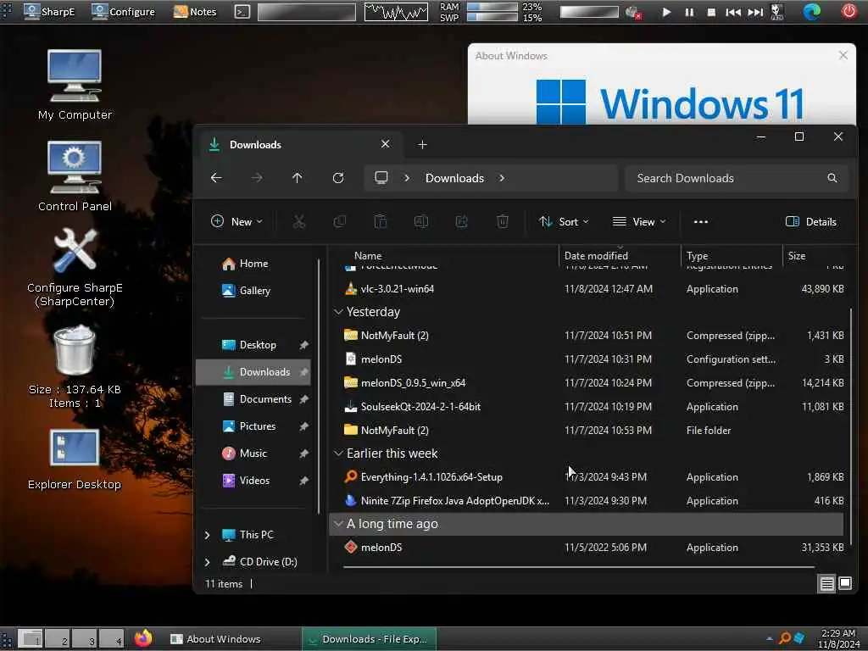The height and width of the screenshot is (651, 868).
Task: Click the red power button icon
Action: pyautogui.click(x=849, y=11)
